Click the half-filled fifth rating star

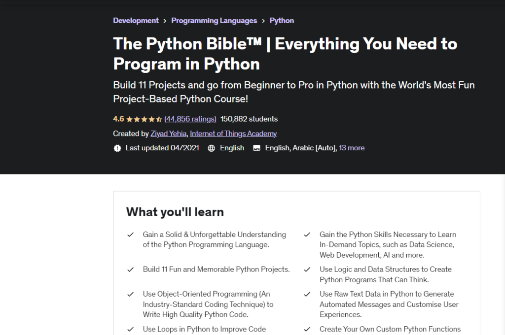[158, 119]
